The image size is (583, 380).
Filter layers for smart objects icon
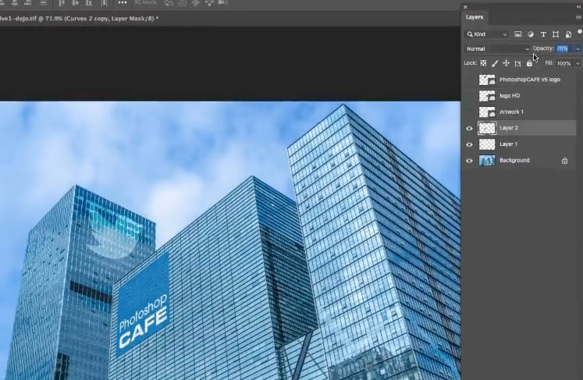point(568,34)
